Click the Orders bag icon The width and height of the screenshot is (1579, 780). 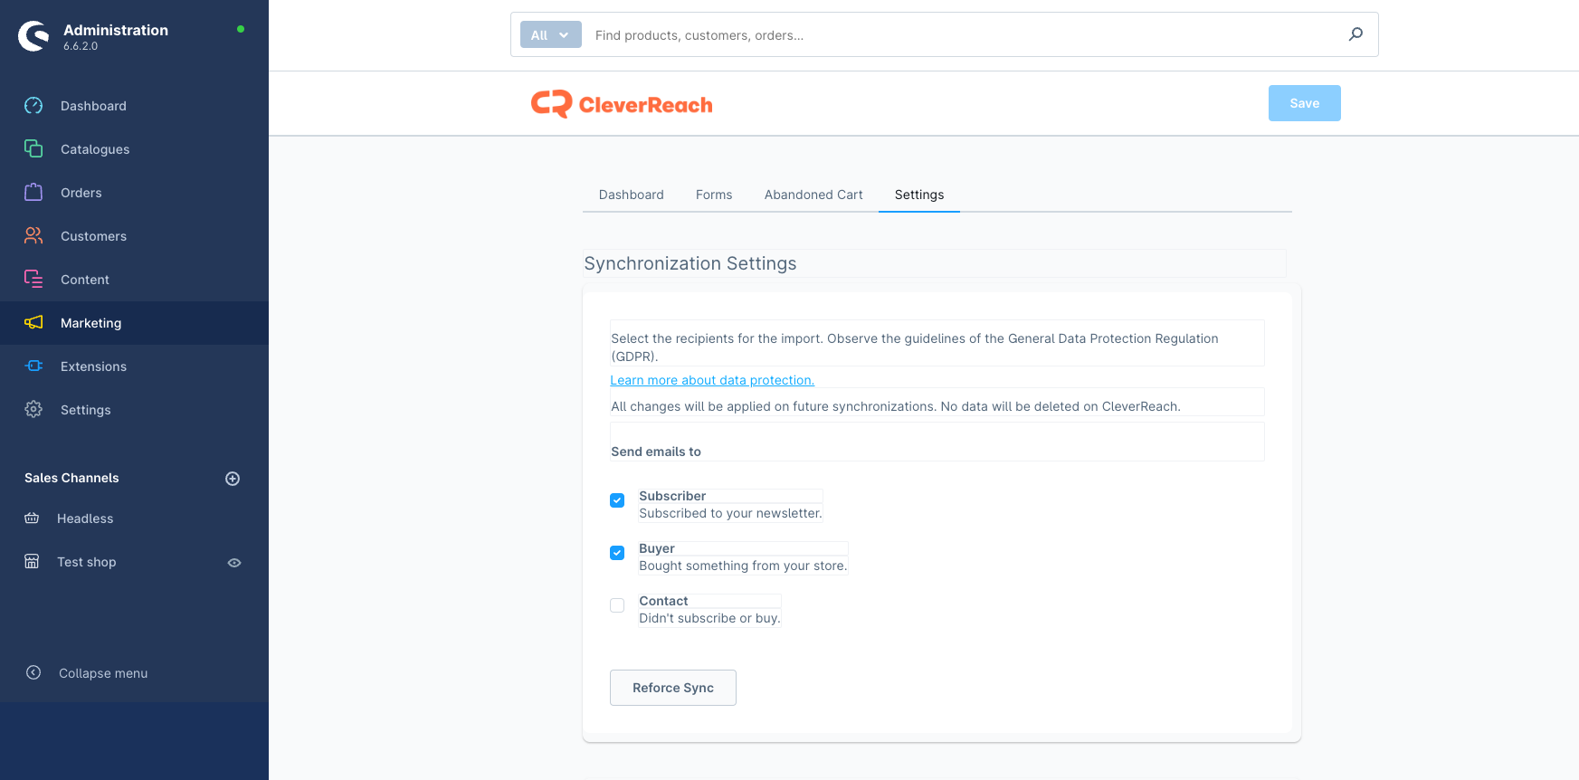[33, 192]
